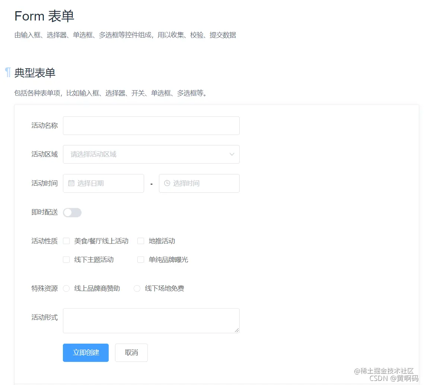
Task: Focus the 活动形式 textarea
Action: (151, 321)
